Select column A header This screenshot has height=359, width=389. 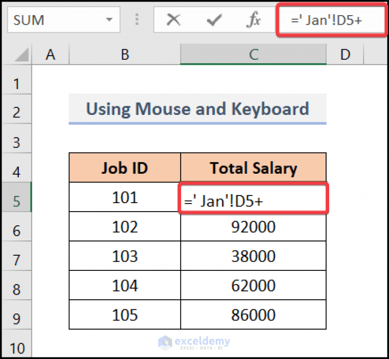(50, 54)
